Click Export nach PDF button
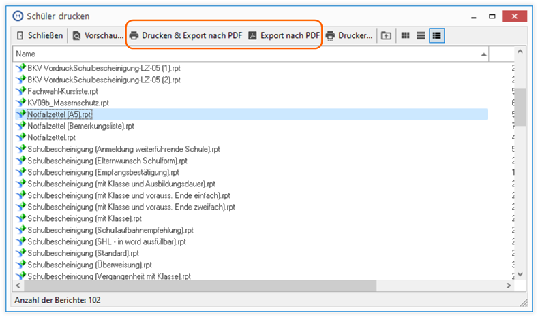Screen dimensions: 538x317 coord(284,35)
